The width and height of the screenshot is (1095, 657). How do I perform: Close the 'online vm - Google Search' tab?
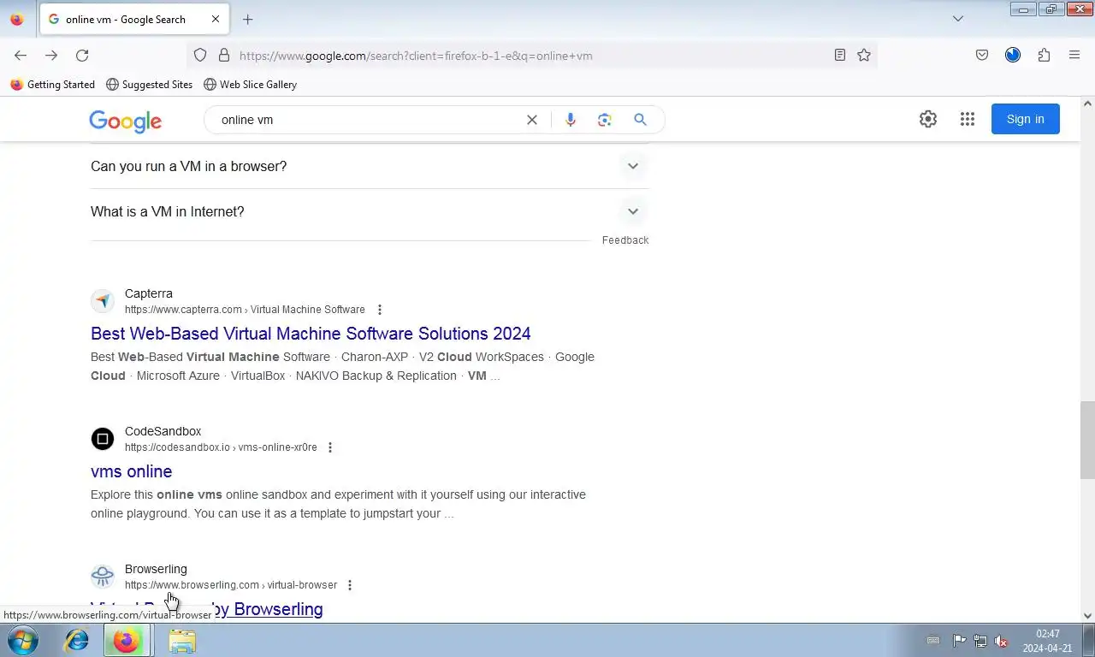[216, 19]
